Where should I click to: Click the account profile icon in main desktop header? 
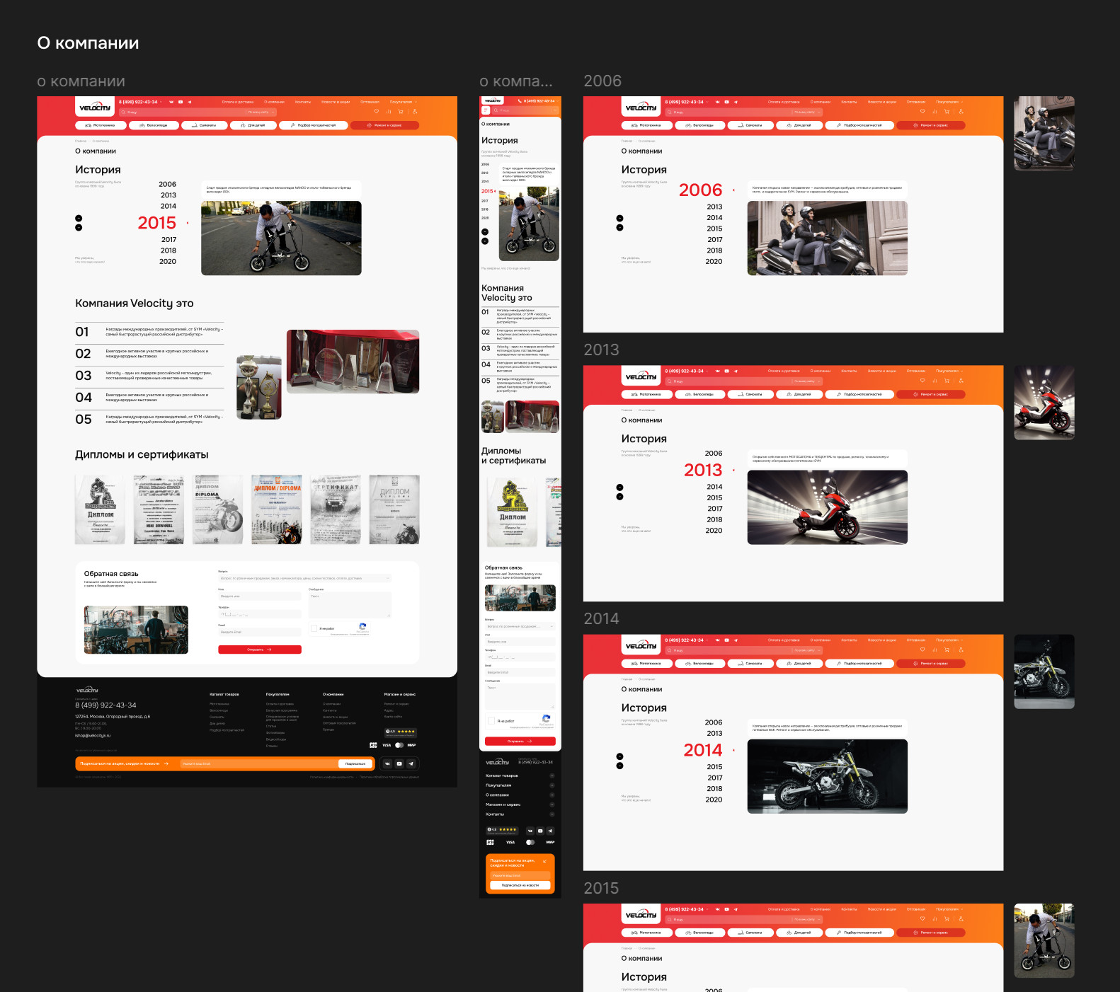(415, 111)
